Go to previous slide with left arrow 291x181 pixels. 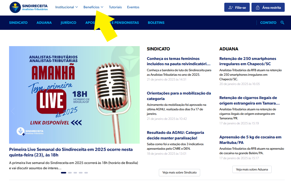point(13,111)
